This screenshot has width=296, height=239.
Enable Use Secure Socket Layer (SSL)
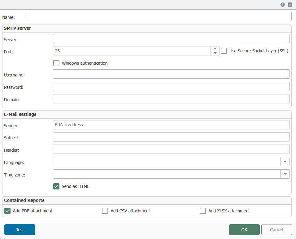[224, 51]
